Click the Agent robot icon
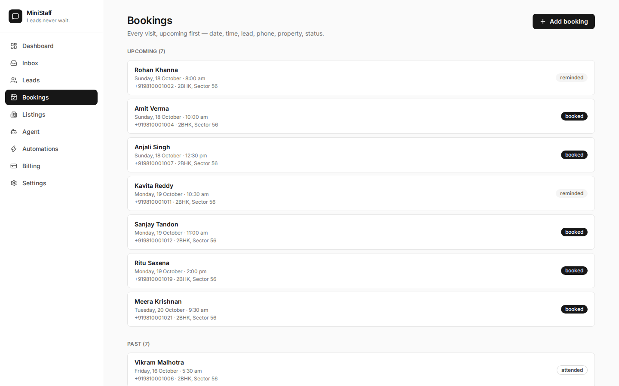The width and height of the screenshot is (619, 386). [14, 132]
